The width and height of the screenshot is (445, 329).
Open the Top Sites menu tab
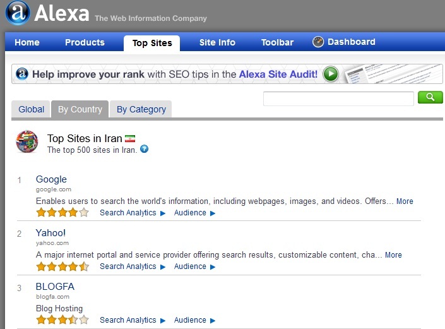click(x=152, y=43)
